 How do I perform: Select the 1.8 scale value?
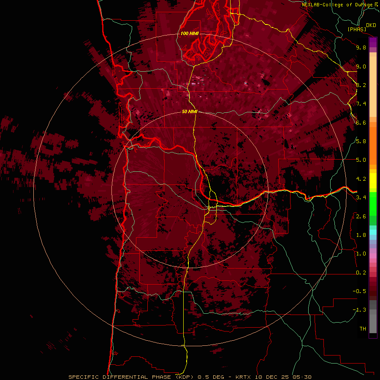point(361,235)
